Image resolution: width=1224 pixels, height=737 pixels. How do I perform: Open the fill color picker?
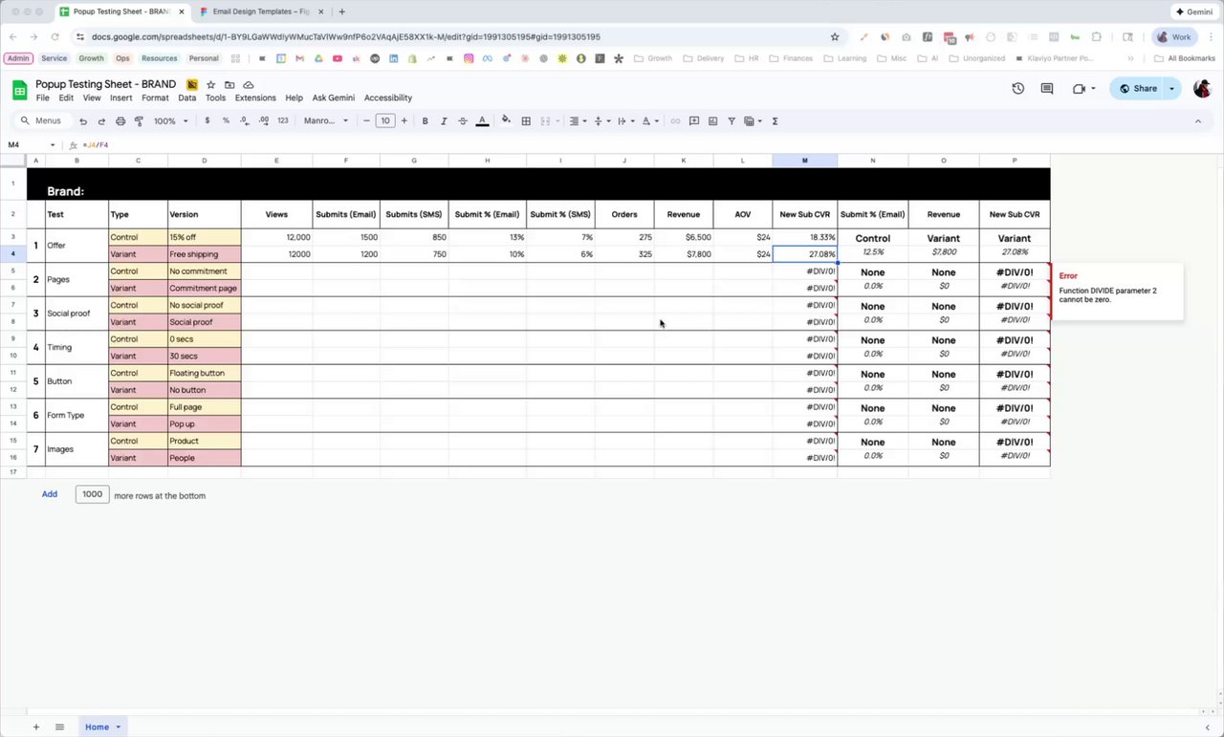click(x=506, y=121)
